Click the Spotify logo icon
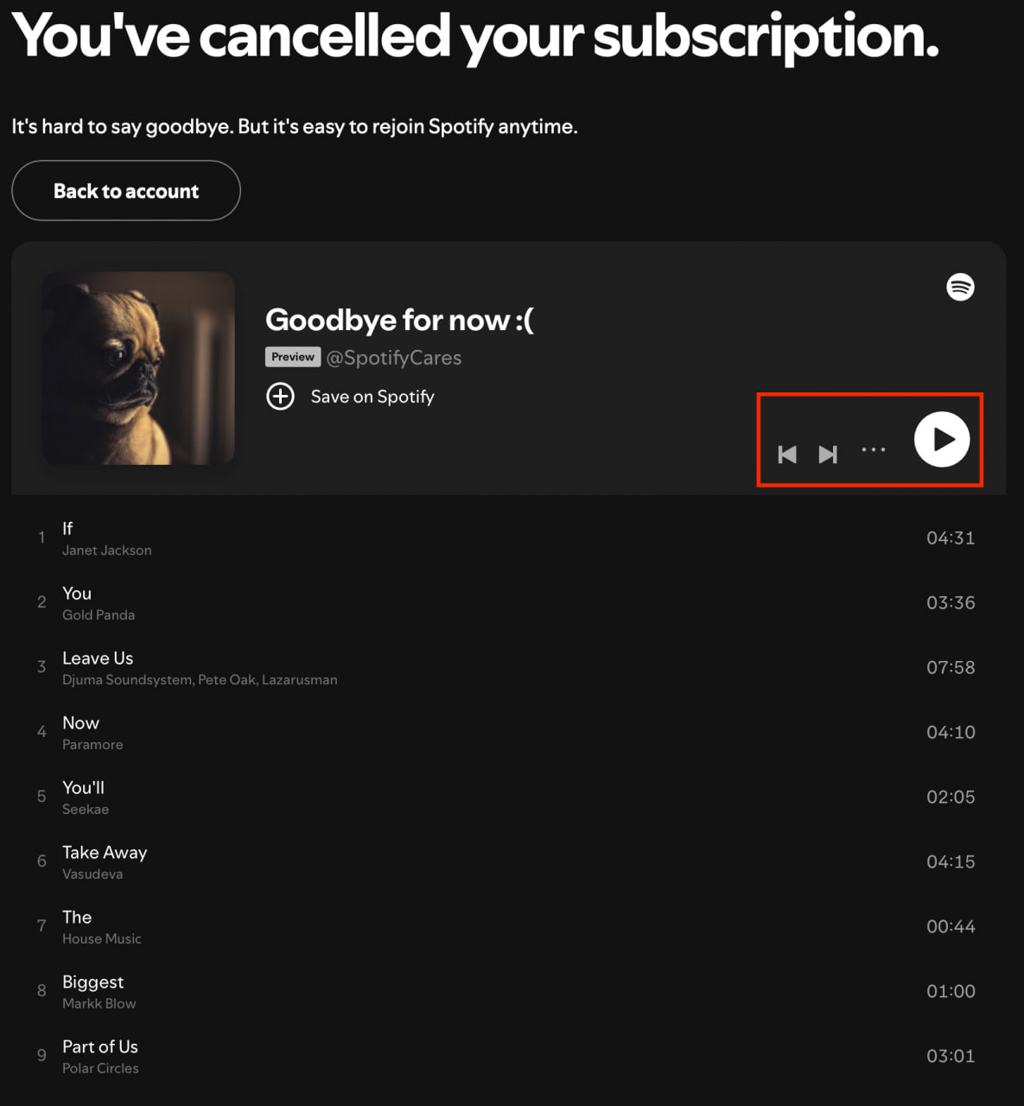 (960, 286)
